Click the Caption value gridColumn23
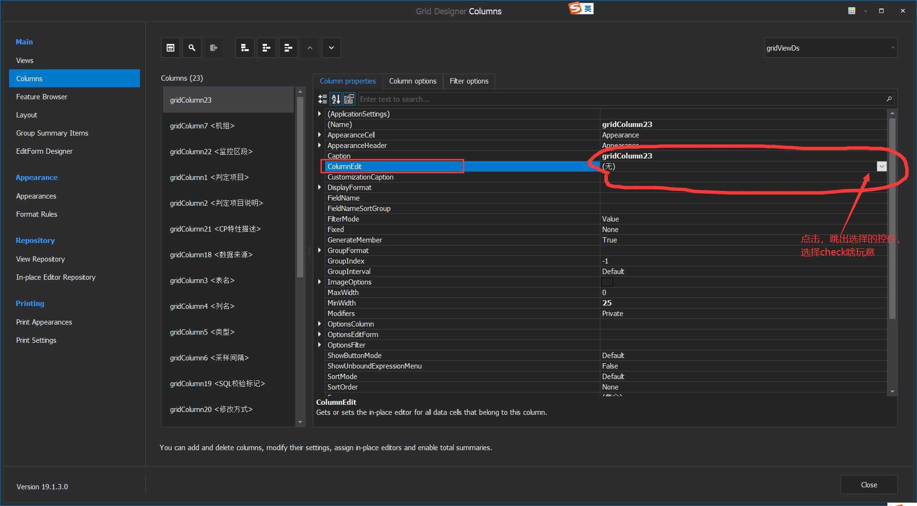Screen dimensions: 917x506 coord(627,156)
